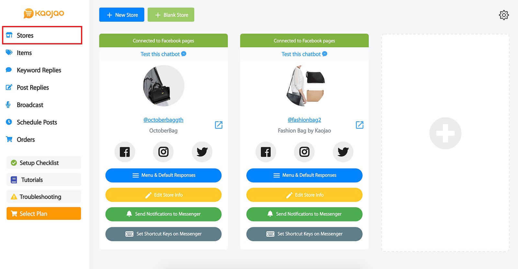Open the @octoberbaggth page link

[163, 120]
